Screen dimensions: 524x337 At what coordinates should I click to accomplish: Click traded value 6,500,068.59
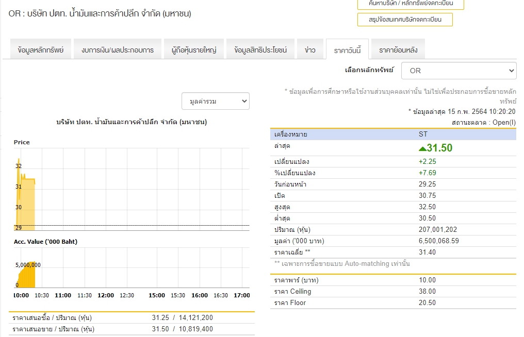click(439, 241)
